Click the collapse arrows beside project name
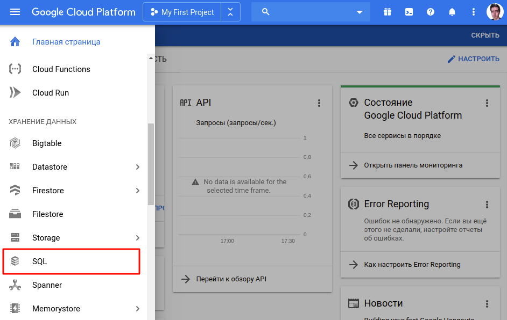Screen dimensions: 507x320 coord(230,12)
